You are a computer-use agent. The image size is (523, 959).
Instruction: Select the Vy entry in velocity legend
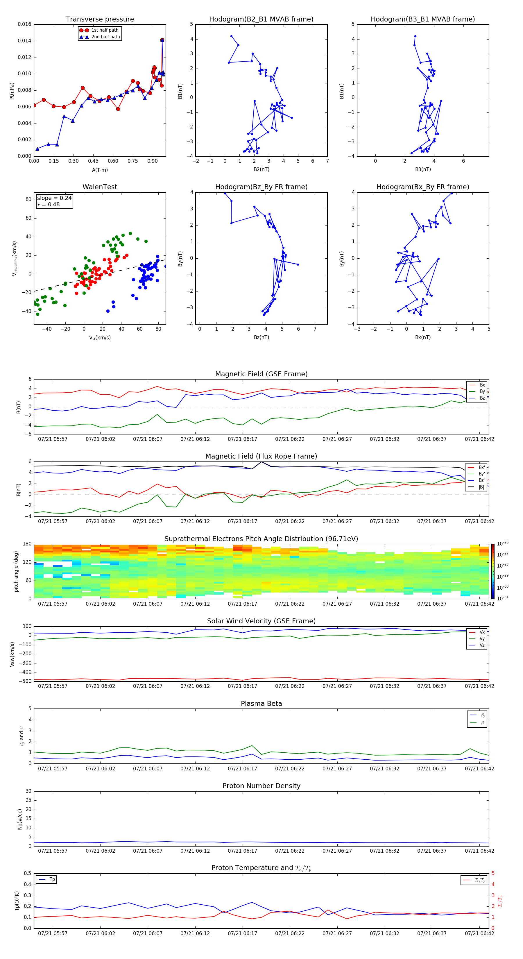477,639
